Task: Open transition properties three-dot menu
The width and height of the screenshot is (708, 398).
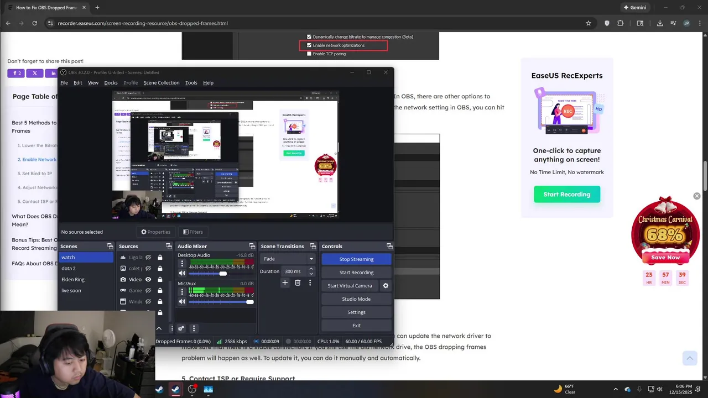Action: pos(310,282)
